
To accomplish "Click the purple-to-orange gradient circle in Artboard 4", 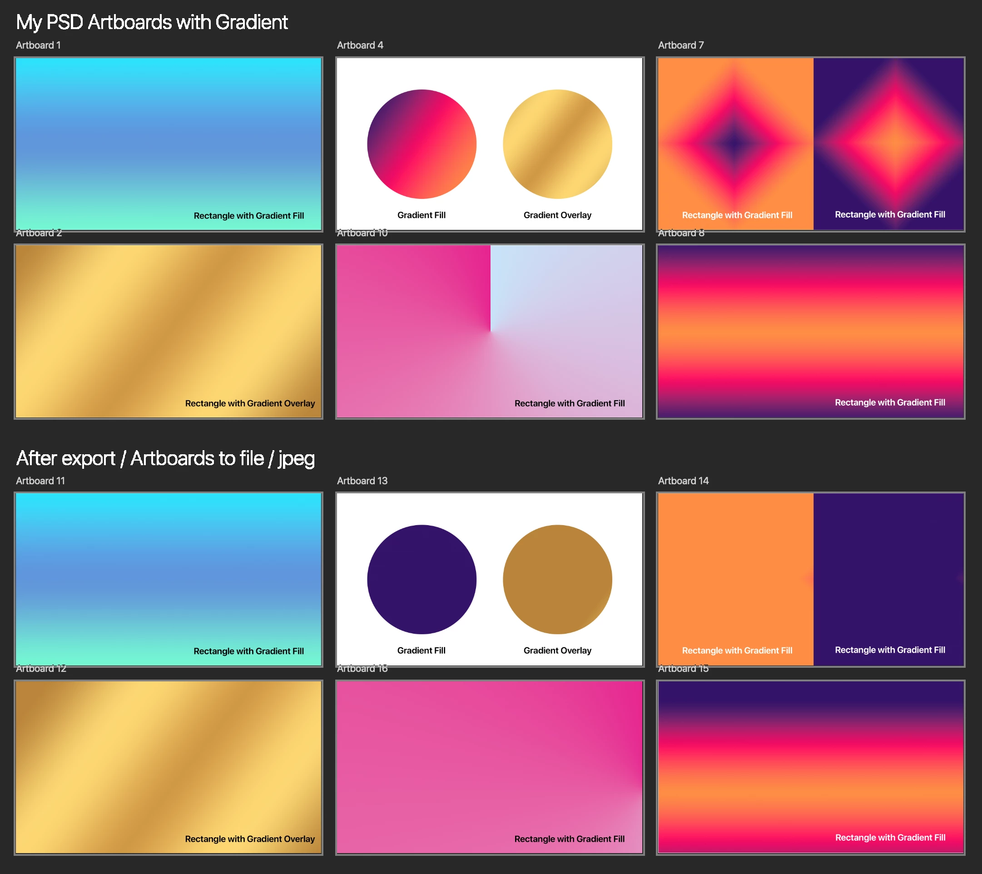I will coord(422,144).
